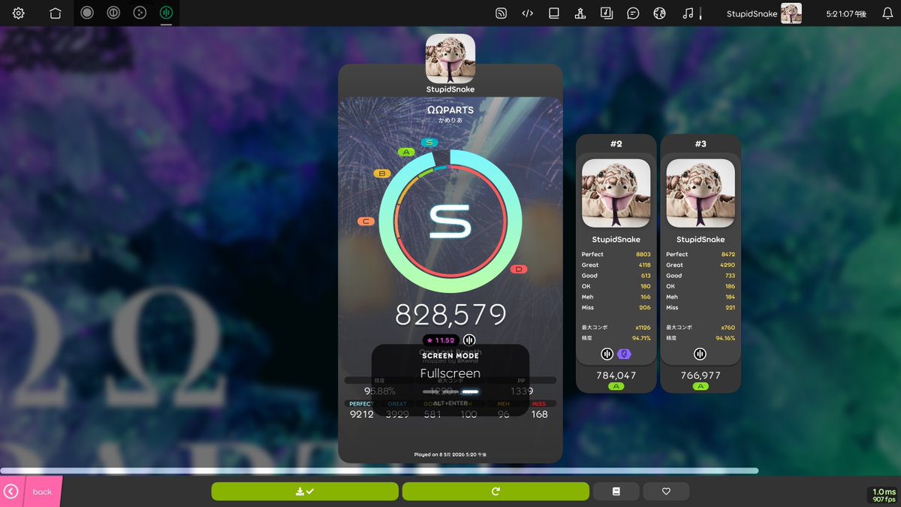Screen dimensions: 901x507
Task: Click the A grade badge under 784,047
Action: point(616,386)
